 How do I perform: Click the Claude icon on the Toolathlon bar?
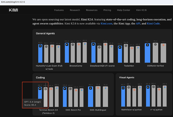132,48
